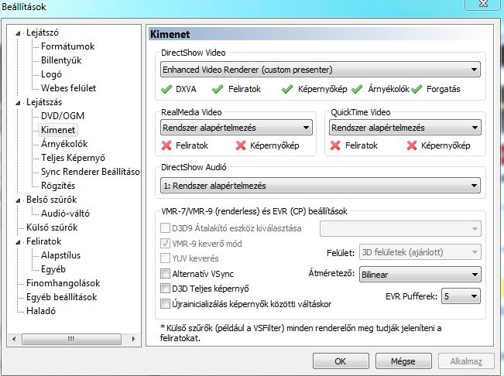Image resolution: width=504 pixels, height=376 pixels.
Task: Collapse the Belső szűrők tree node
Action: (19, 200)
